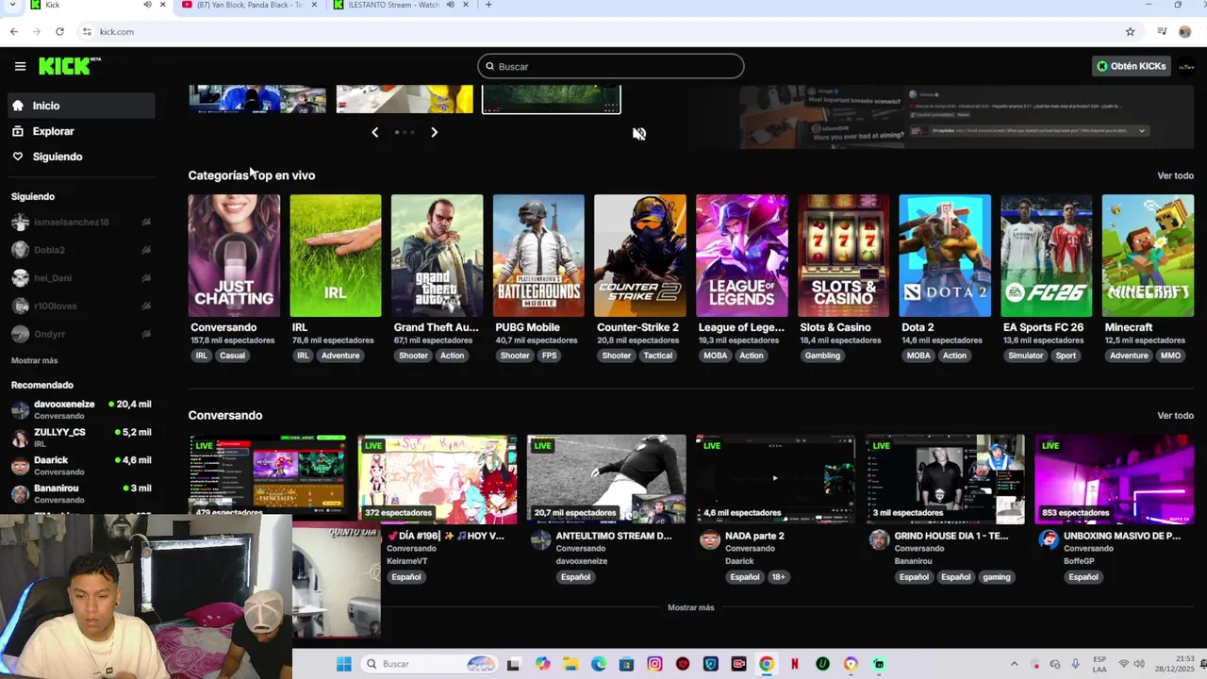Go to previous featured stream arrow
Viewport: 1207px width, 679px height.
pos(374,132)
